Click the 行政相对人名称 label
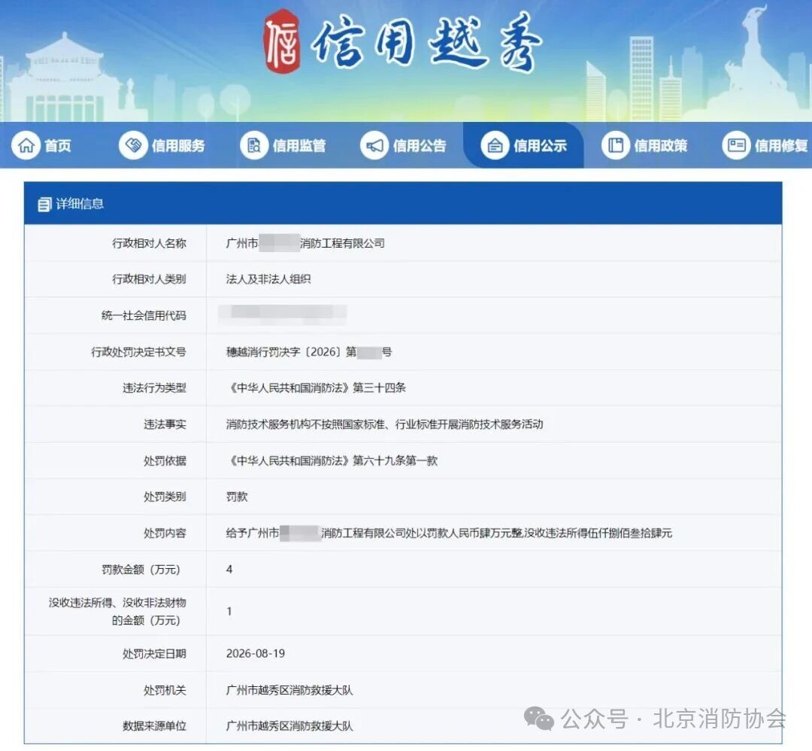 point(149,243)
